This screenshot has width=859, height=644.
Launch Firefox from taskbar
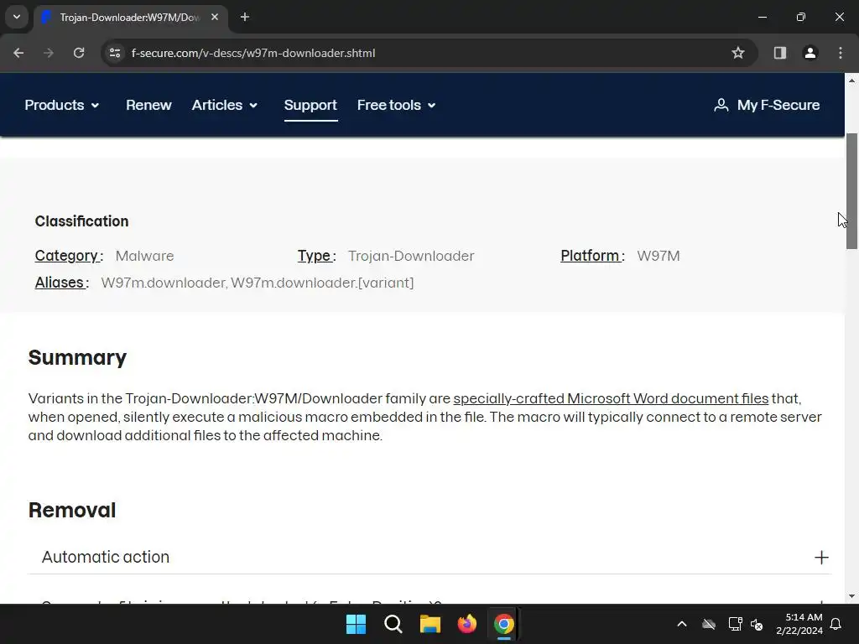click(x=467, y=624)
